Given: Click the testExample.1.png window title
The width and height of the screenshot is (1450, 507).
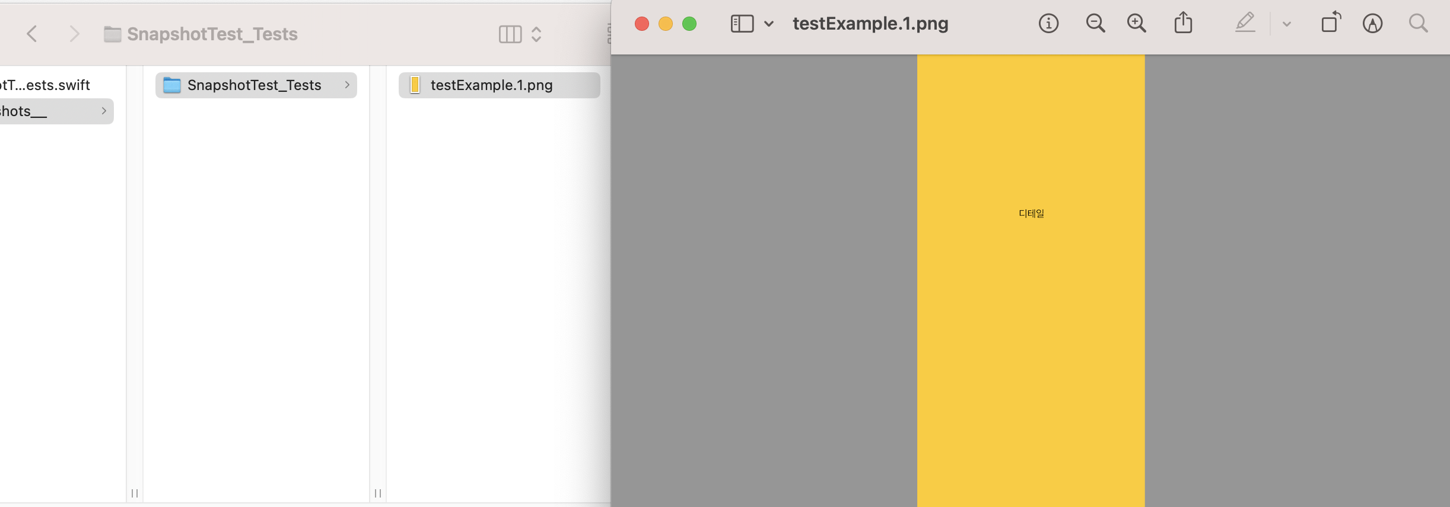Looking at the screenshot, I should coord(870,24).
